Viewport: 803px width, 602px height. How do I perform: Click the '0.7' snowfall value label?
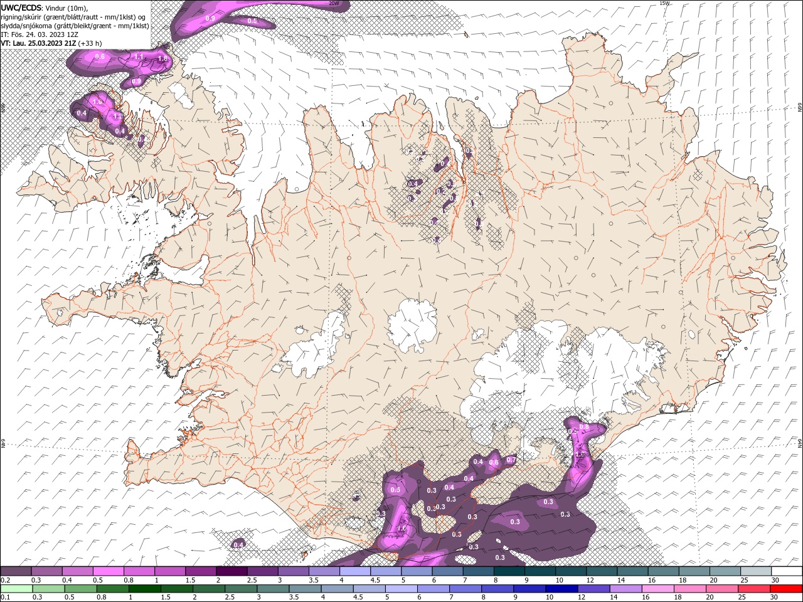(511, 460)
